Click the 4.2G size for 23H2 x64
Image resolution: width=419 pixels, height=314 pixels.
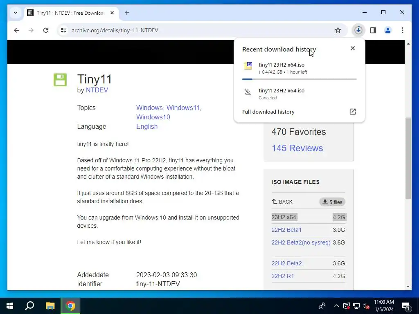coord(339,217)
